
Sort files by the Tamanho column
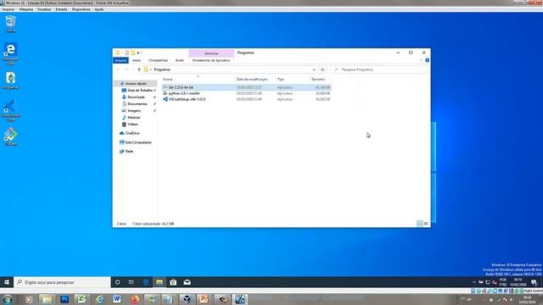(x=320, y=80)
